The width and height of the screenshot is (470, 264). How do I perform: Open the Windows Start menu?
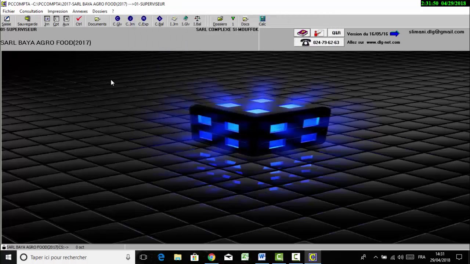pos(8,257)
